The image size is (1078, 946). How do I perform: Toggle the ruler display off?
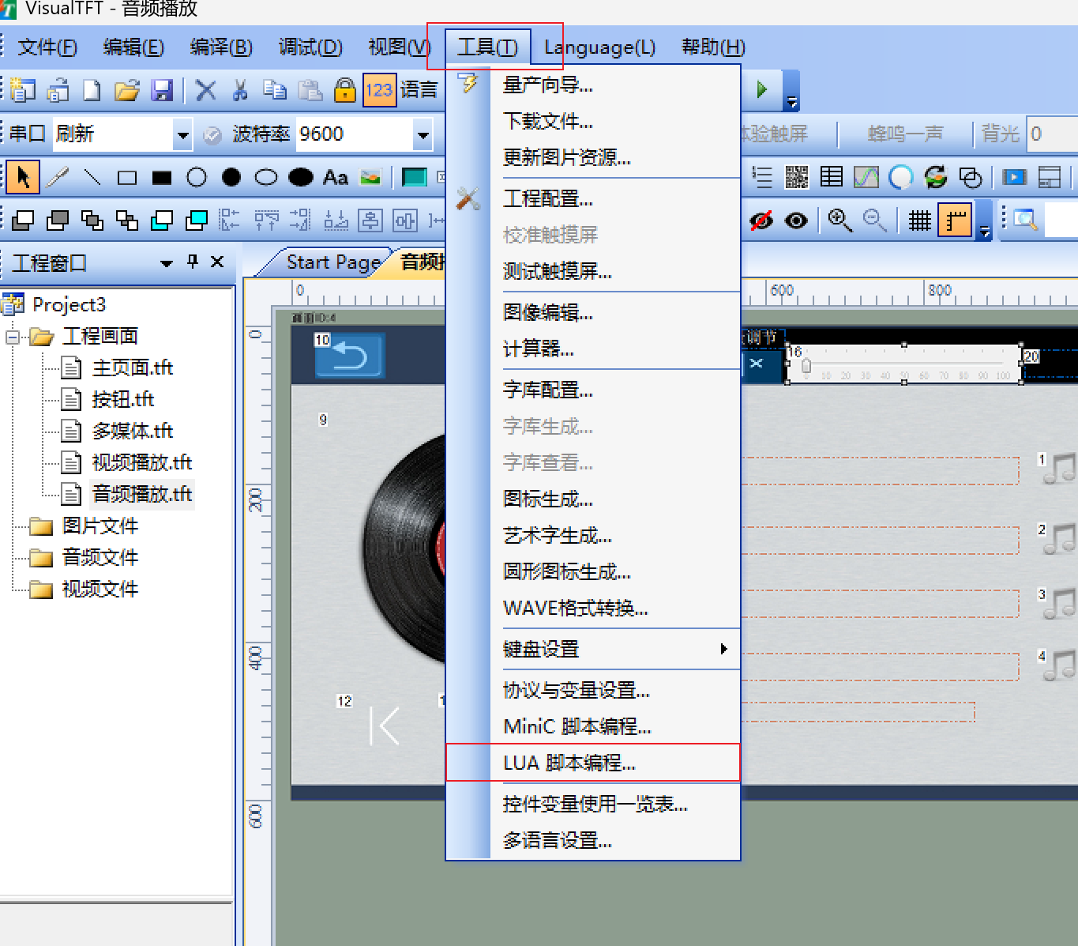955,220
